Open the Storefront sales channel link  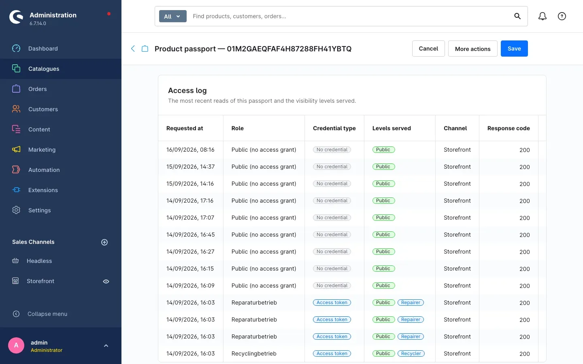[x=40, y=281]
